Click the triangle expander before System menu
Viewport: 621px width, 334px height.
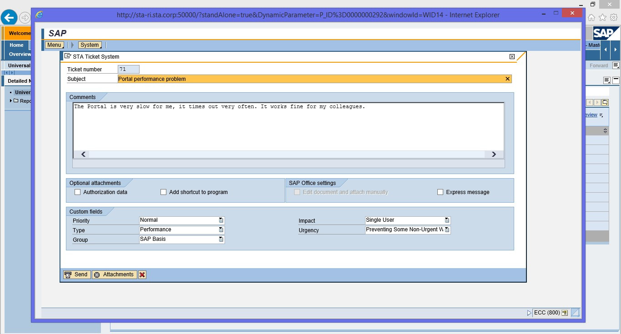73,45
